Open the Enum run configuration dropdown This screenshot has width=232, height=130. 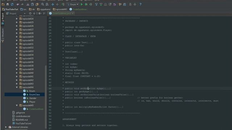click(72, 4)
